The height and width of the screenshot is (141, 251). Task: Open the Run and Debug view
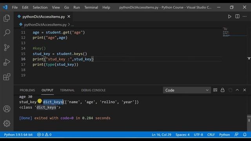point(7,62)
